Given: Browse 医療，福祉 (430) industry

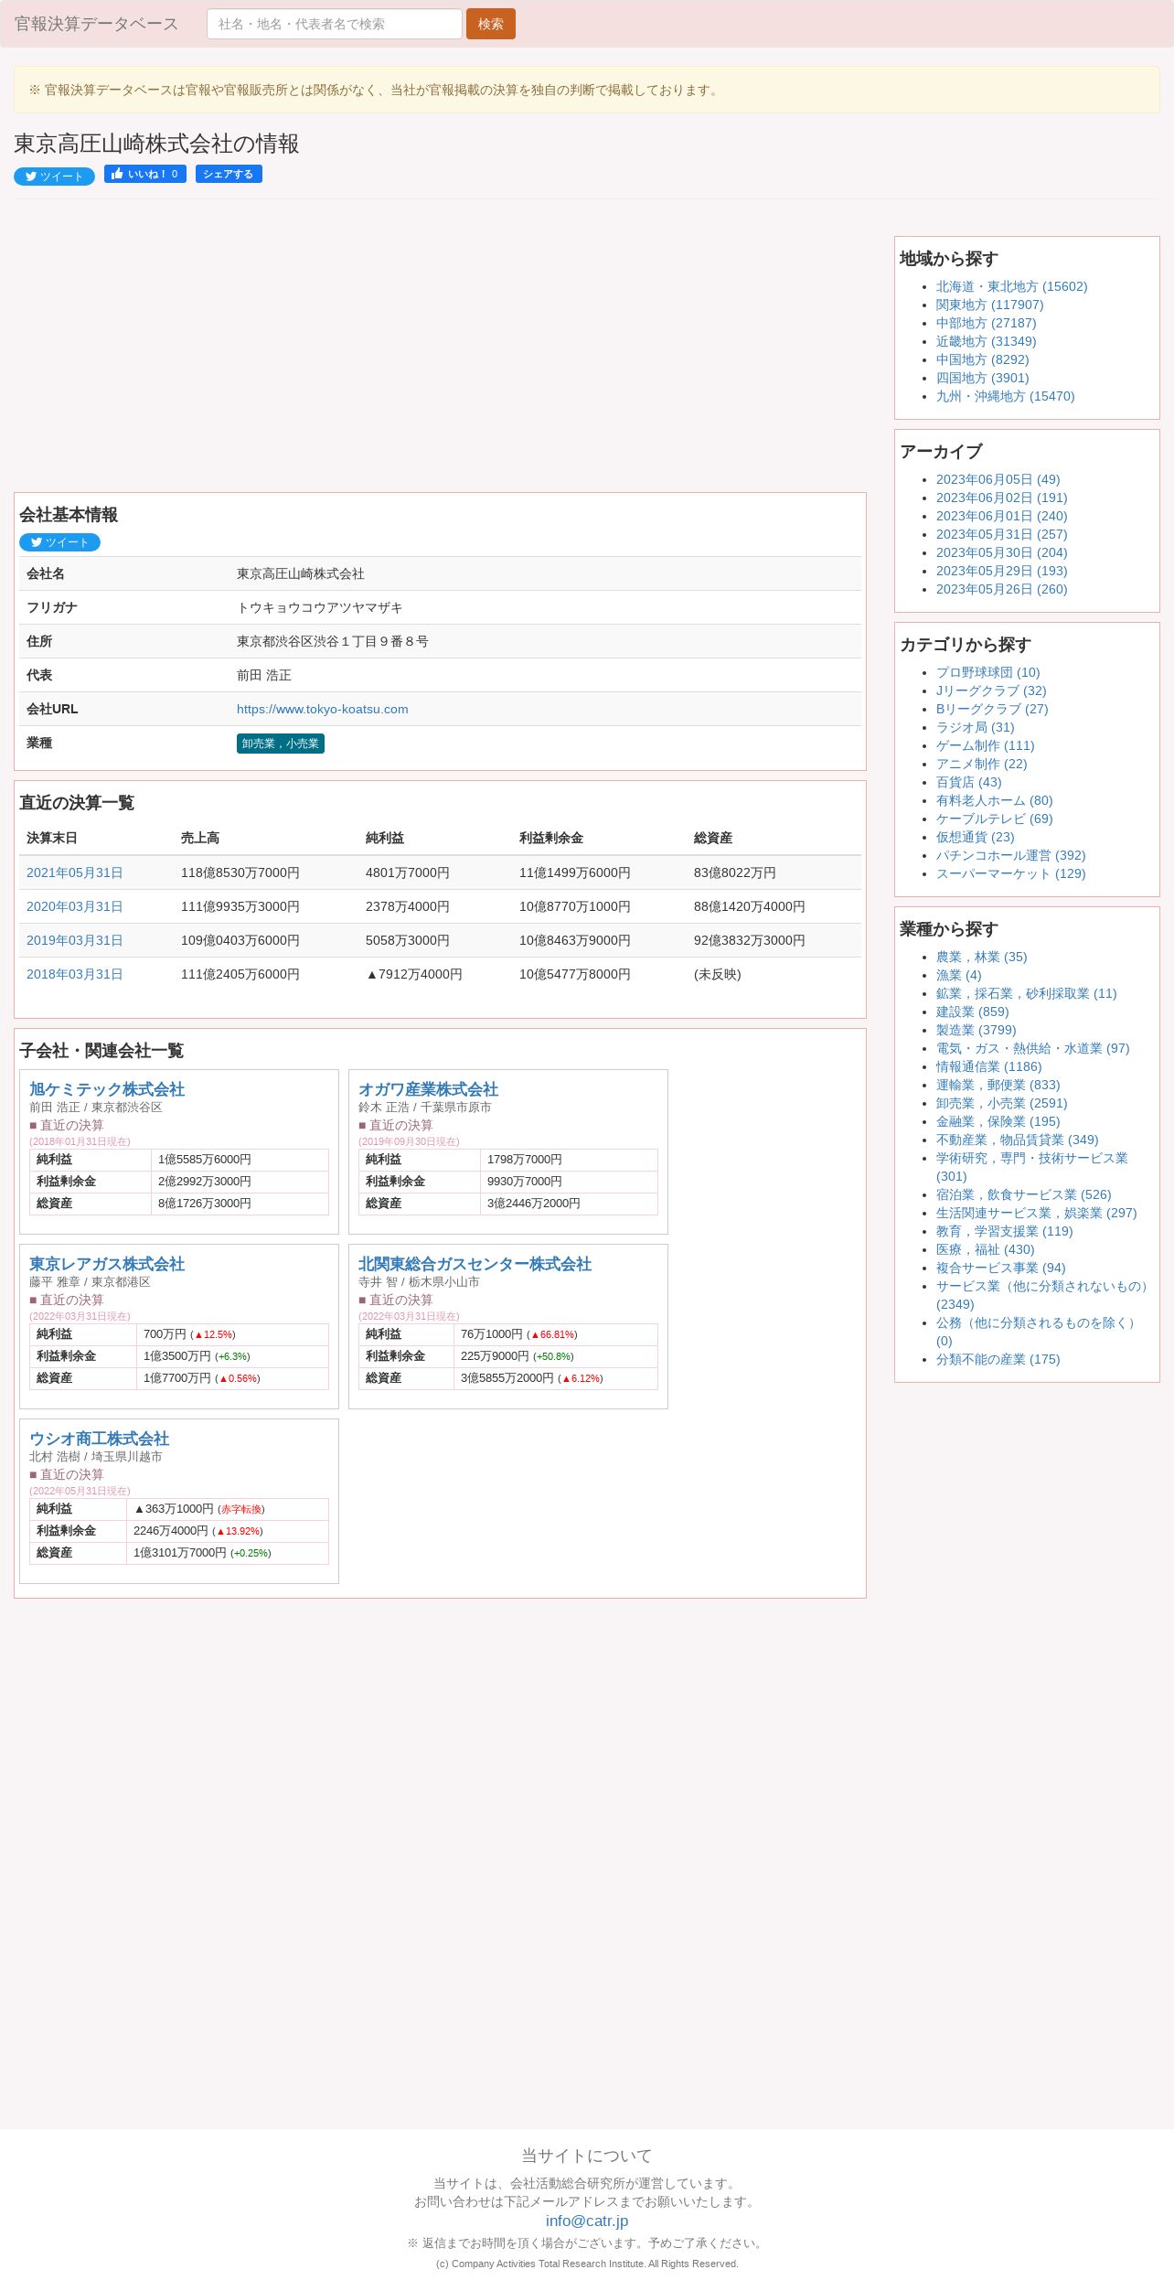Looking at the screenshot, I should coord(985,1249).
